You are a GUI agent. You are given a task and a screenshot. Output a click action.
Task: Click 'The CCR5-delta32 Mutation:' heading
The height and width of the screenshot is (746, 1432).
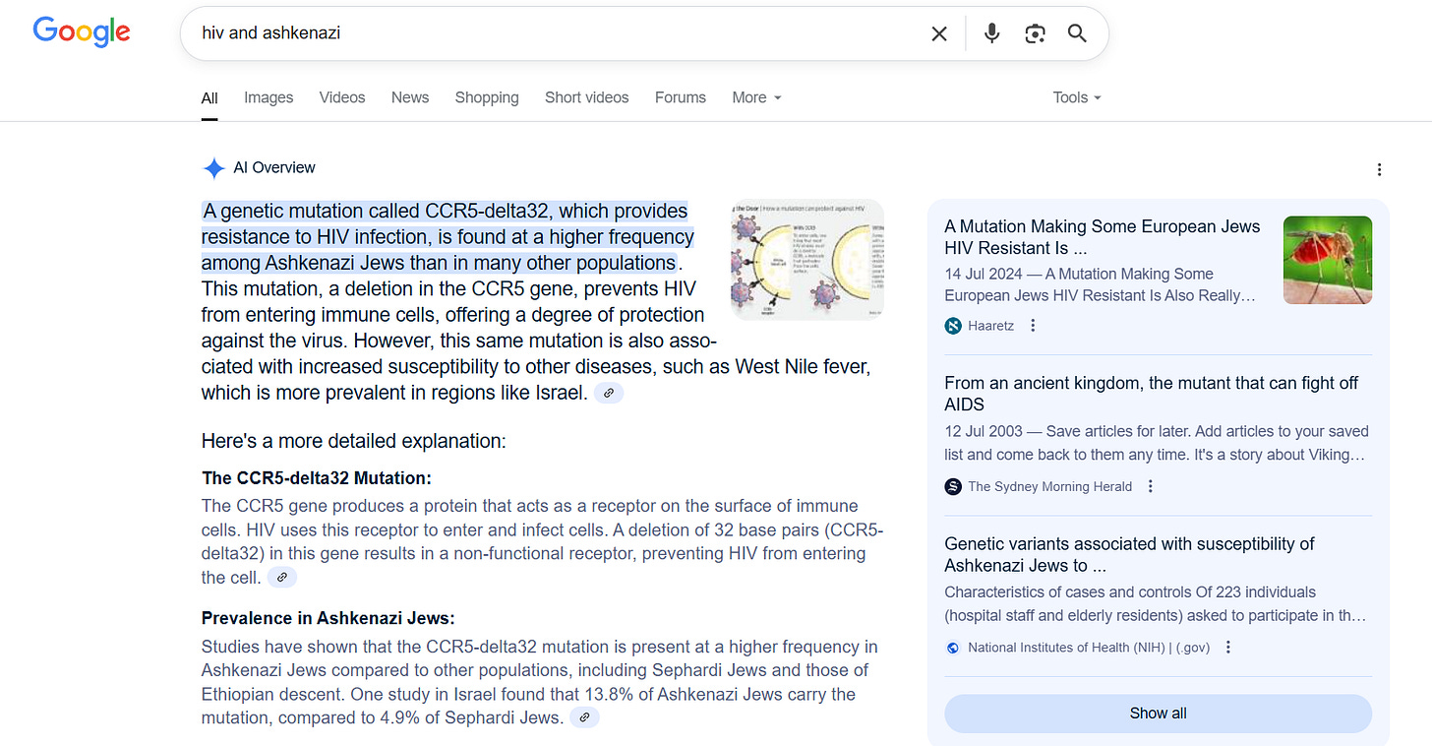[x=317, y=478]
